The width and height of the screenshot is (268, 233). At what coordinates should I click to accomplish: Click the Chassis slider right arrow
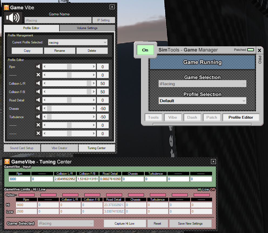click(94, 108)
